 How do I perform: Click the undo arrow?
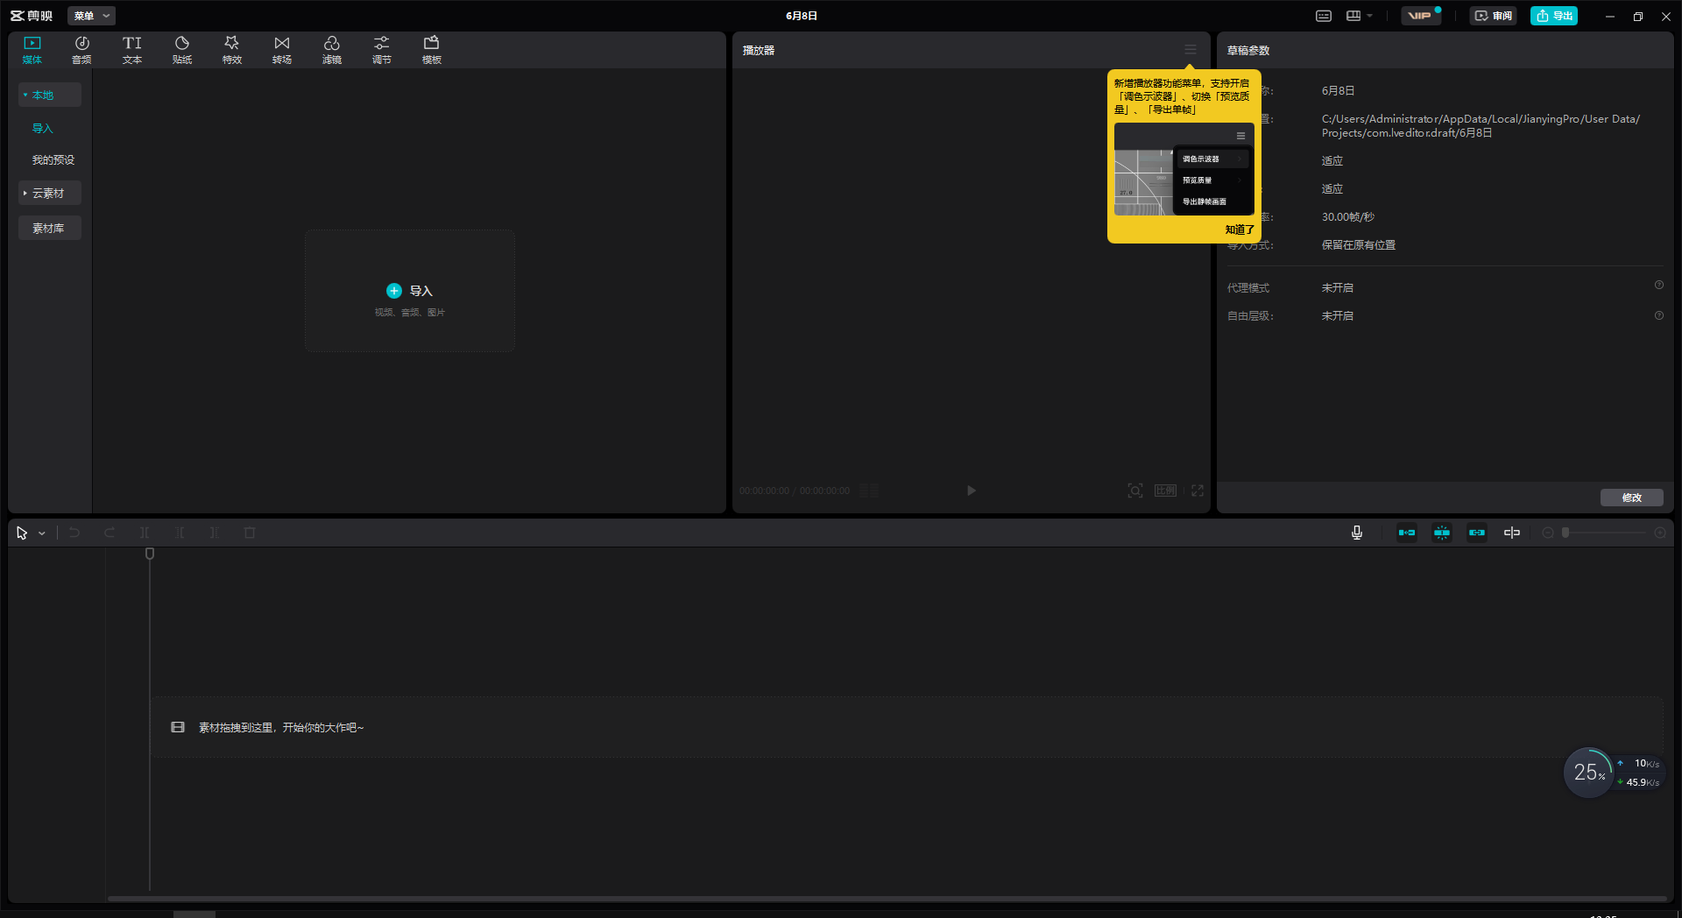pos(74,533)
